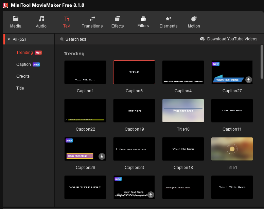Select the Caption27 thumbnail
The image size is (264, 209).
tap(232, 72)
